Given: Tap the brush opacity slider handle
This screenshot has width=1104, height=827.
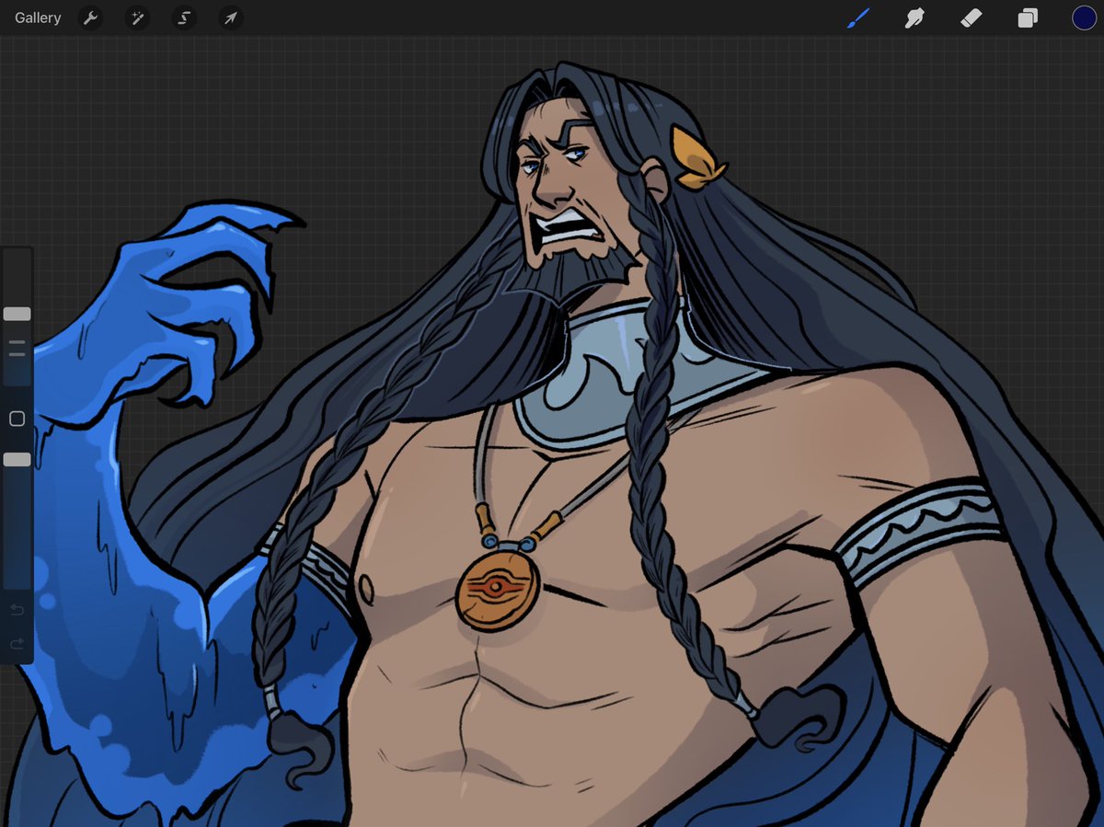Looking at the screenshot, I should point(17,457).
